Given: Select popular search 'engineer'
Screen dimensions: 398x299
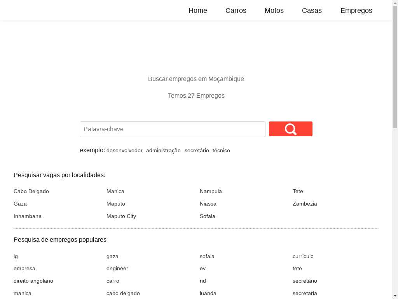Looking at the screenshot, I should click(117, 269).
